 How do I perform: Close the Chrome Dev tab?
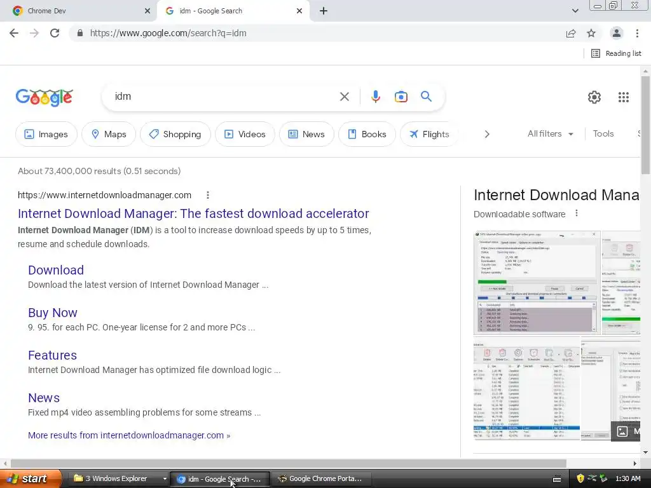147,11
